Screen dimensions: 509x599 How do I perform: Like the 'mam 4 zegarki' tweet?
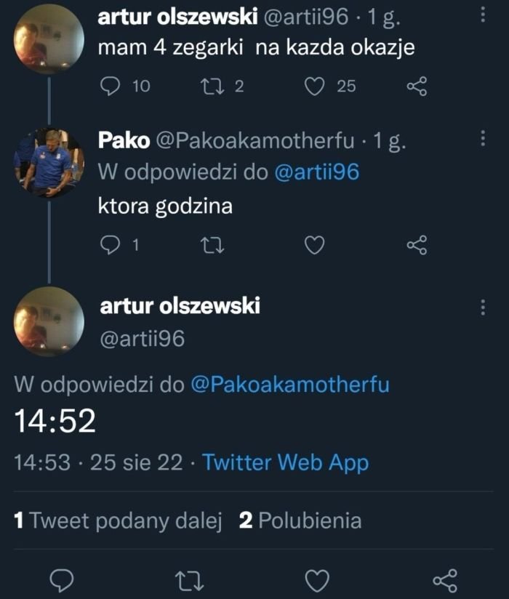(313, 87)
